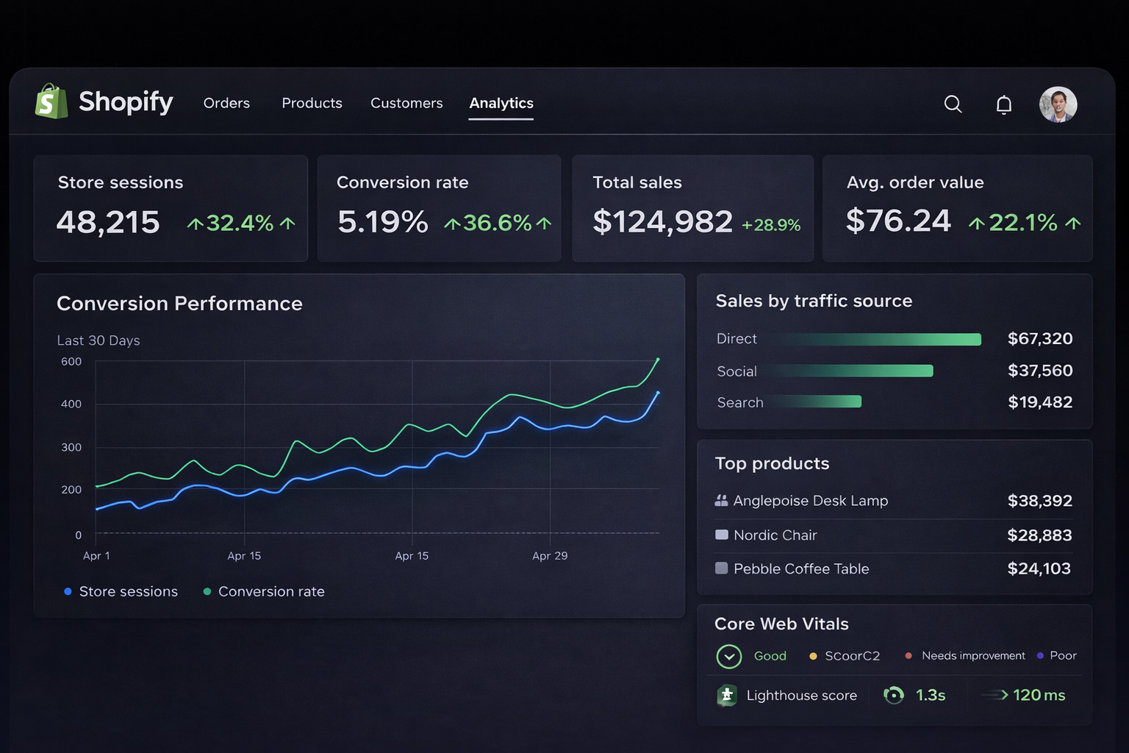Open the Products nav link
Screen dimensions: 1129x753
click(x=312, y=103)
